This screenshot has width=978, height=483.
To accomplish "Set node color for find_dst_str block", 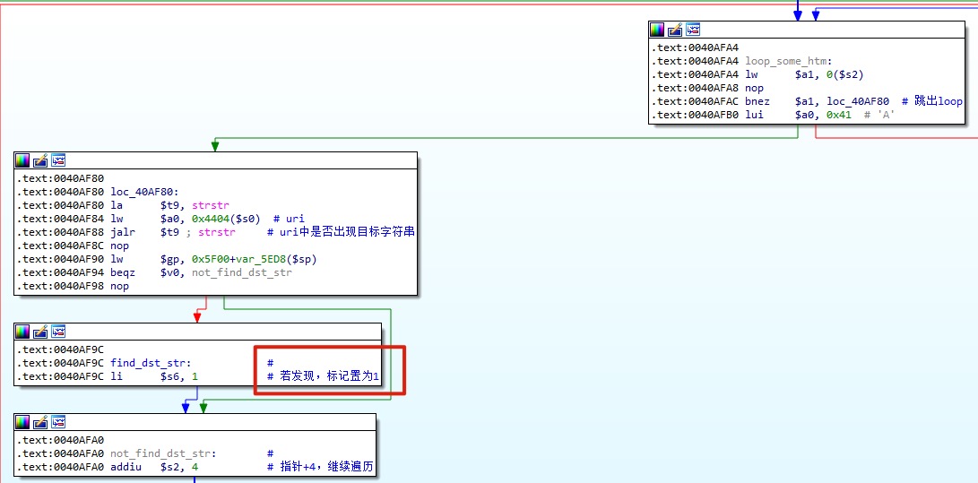I will pyautogui.click(x=23, y=332).
